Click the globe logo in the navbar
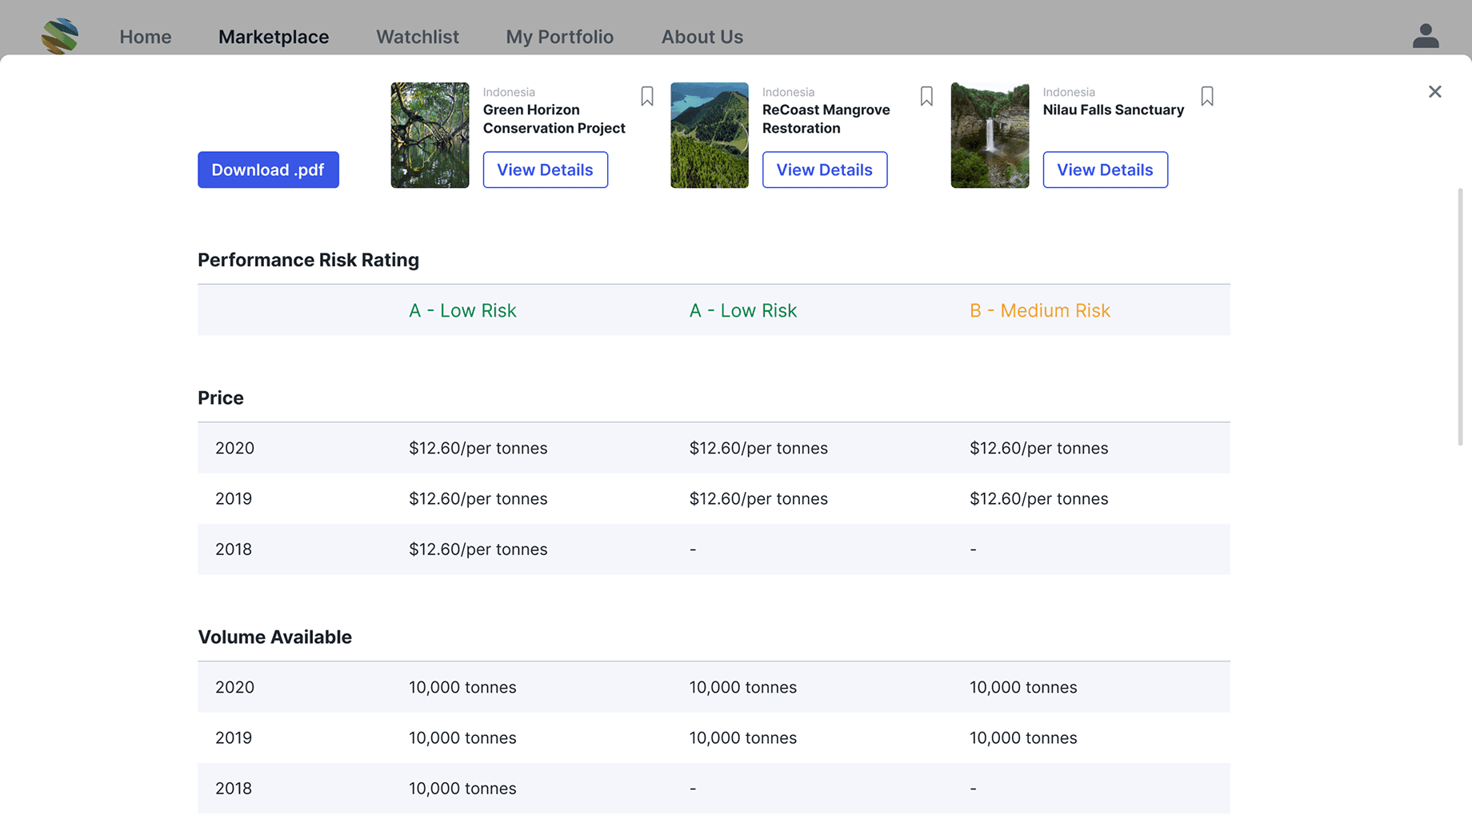The width and height of the screenshot is (1472, 827). (60, 36)
